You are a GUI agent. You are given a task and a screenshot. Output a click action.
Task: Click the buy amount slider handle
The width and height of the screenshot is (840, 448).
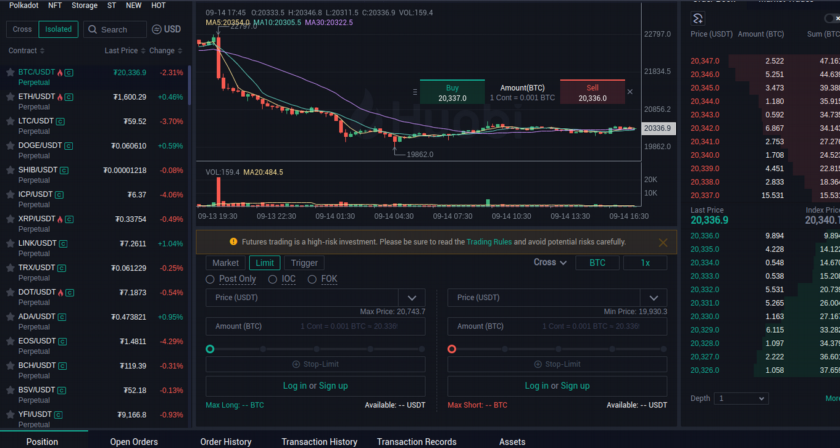coord(210,349)
